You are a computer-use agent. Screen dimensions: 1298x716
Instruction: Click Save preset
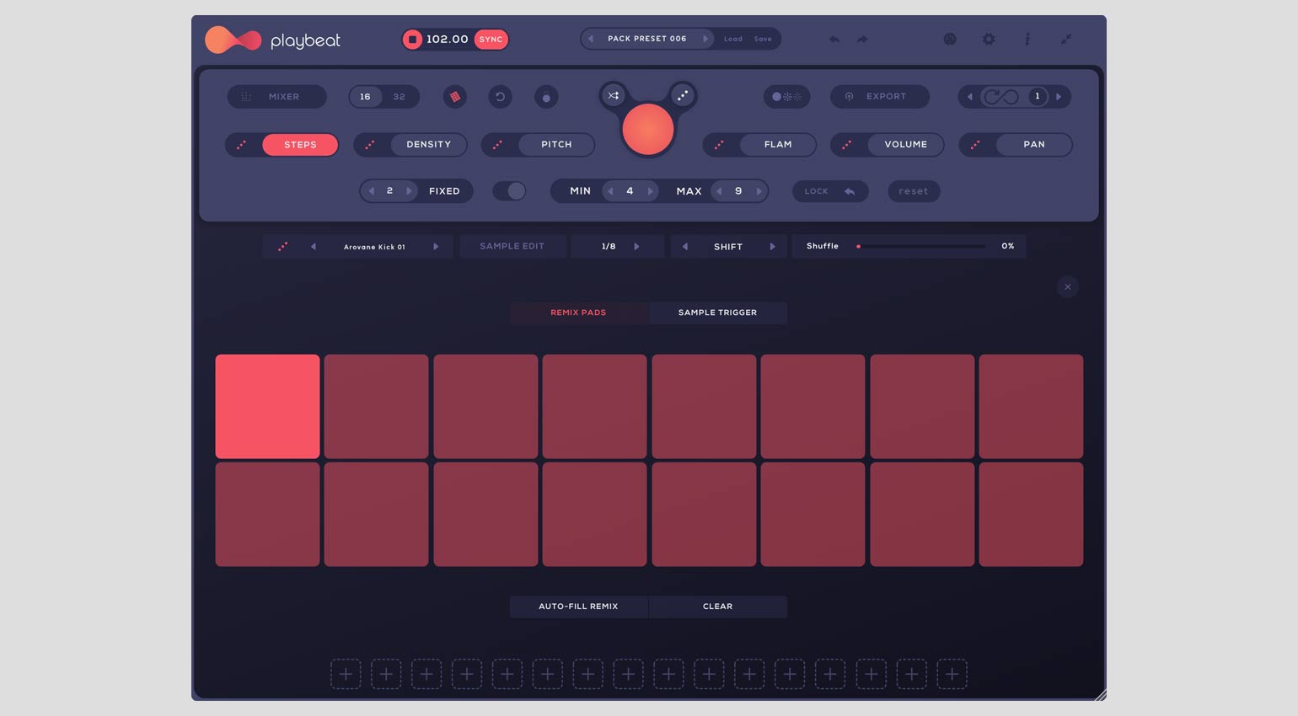[763, 39]
